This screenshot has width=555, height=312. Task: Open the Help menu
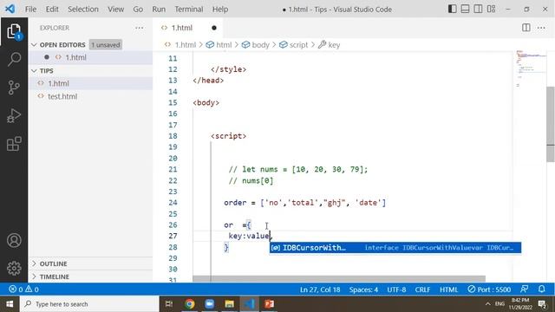[219, 10]
